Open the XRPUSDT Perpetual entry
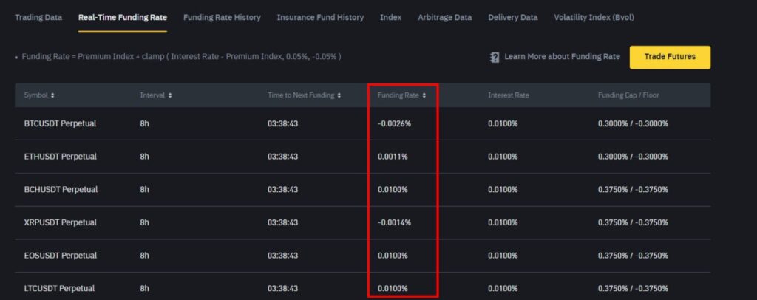The height and width of the screenshot is (300, 757). (x=61, y=222)
